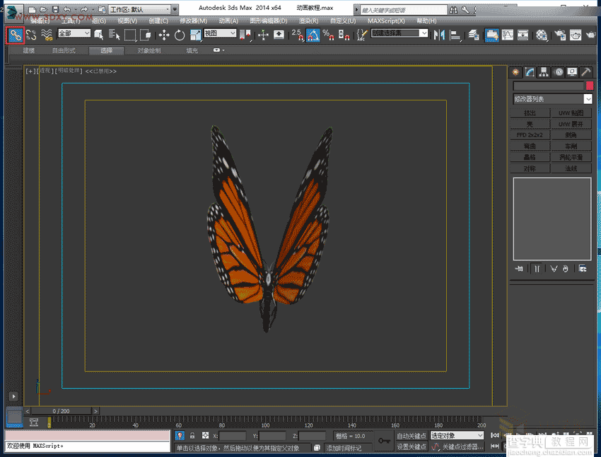Click the Mirror tool icon

[x=439, y=35]
